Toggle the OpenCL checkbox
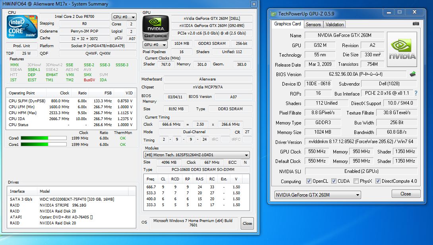The width and height of the screenshot is (433, 245). [x=309, y=181]
